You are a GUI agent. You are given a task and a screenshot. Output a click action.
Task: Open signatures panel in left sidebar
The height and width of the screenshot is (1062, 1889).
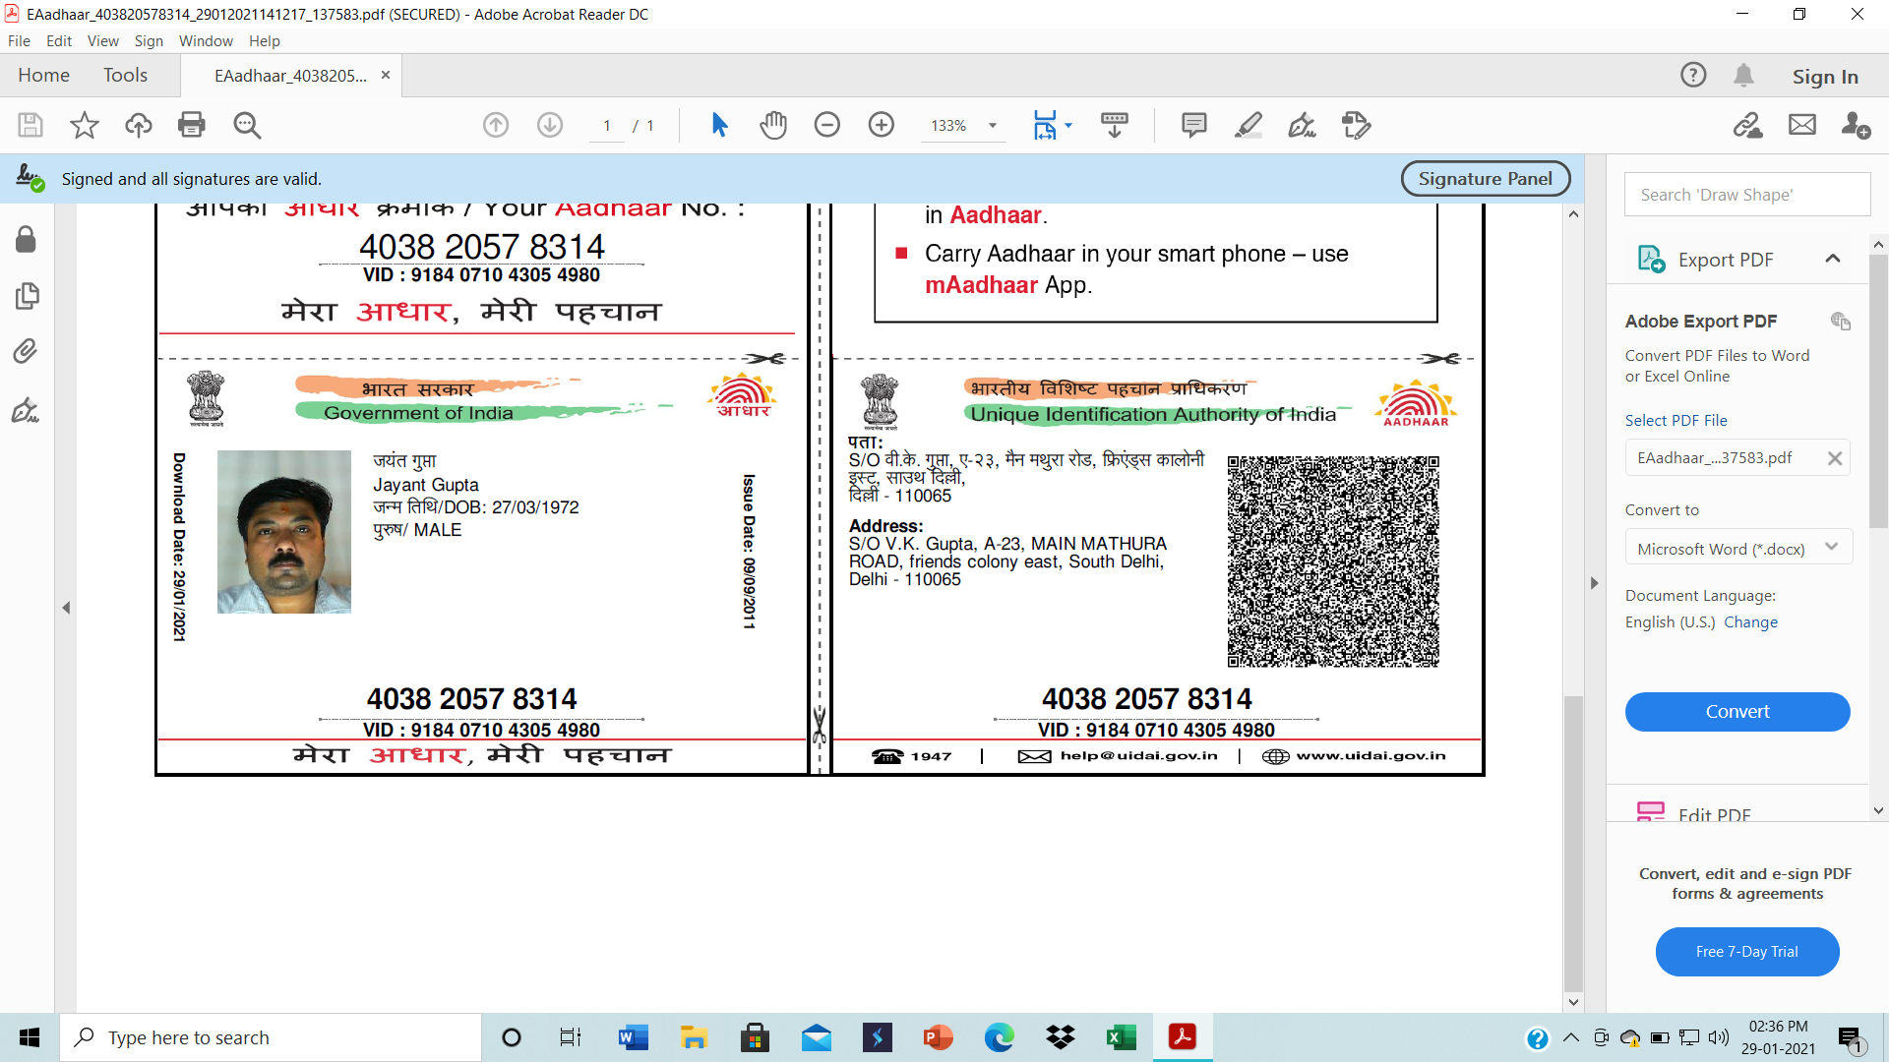26,409
